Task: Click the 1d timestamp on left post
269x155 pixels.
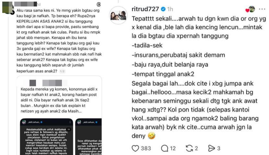Action: [39, 5]
